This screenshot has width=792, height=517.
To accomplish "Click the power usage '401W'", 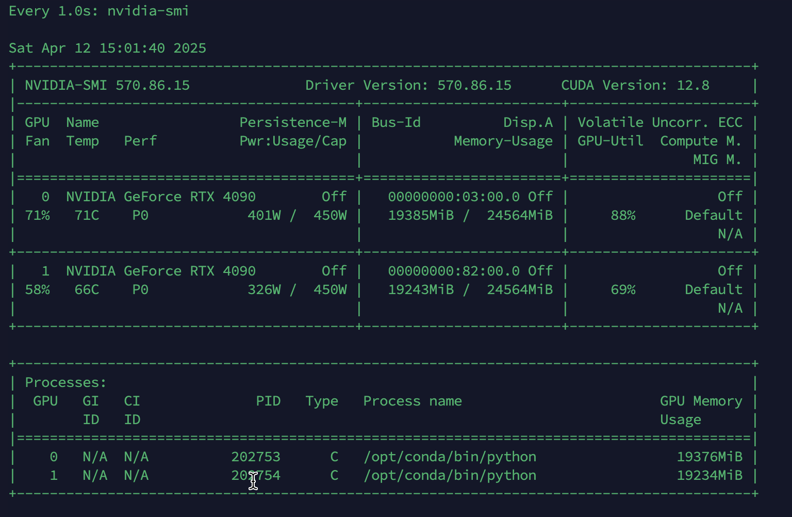I will point(264,215).
